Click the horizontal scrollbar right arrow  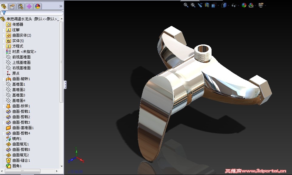tap(57, 171)
